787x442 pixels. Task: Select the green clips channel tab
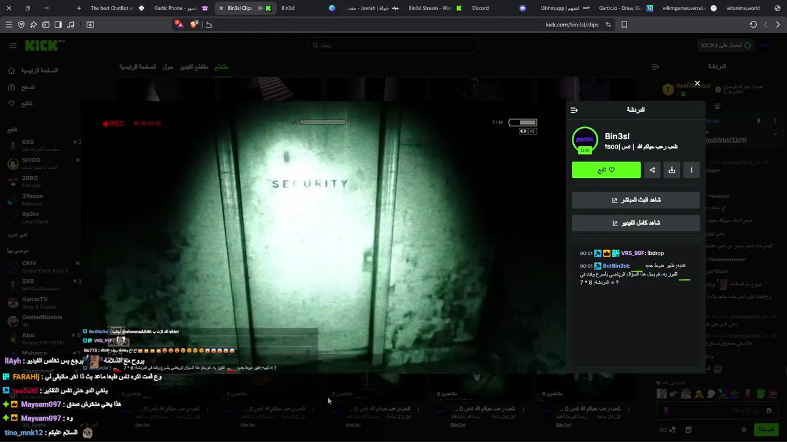221,66
